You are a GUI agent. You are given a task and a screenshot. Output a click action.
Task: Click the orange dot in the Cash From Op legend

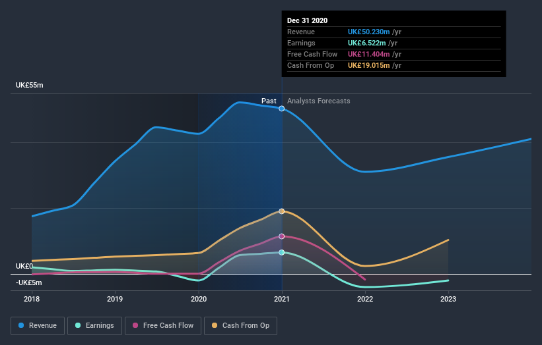click(x=215, y=325)
